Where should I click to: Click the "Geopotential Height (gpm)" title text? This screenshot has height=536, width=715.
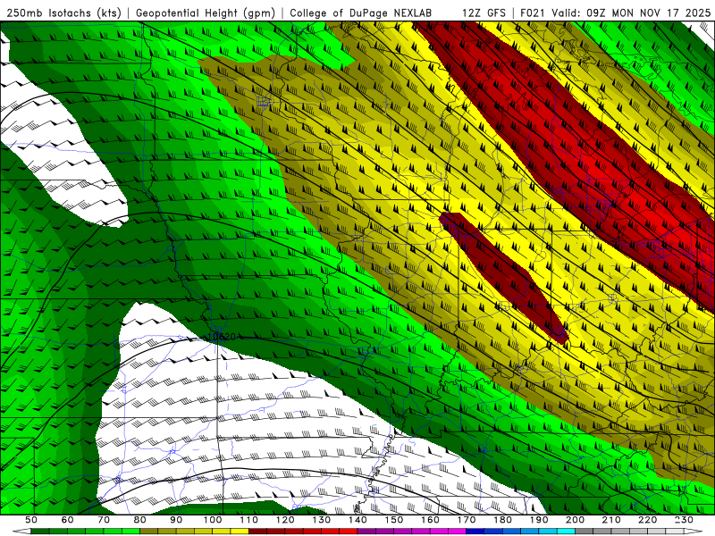click(x=206, y=13)
